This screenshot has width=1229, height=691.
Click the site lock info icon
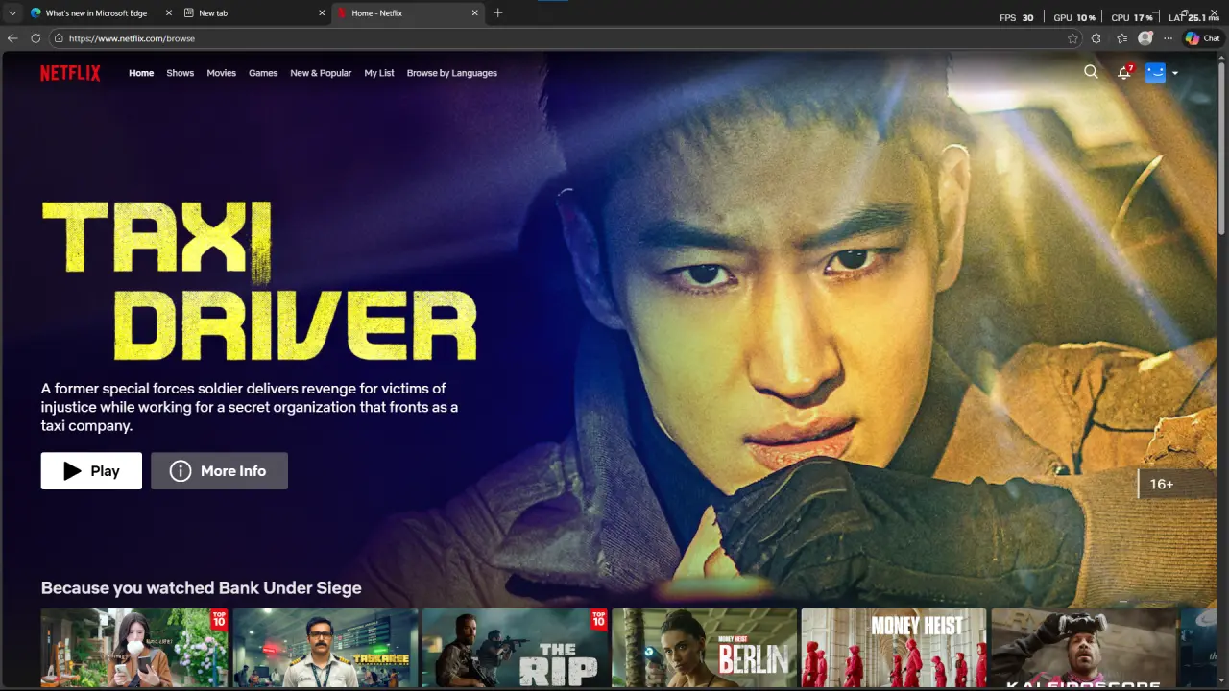coord(59,38)
